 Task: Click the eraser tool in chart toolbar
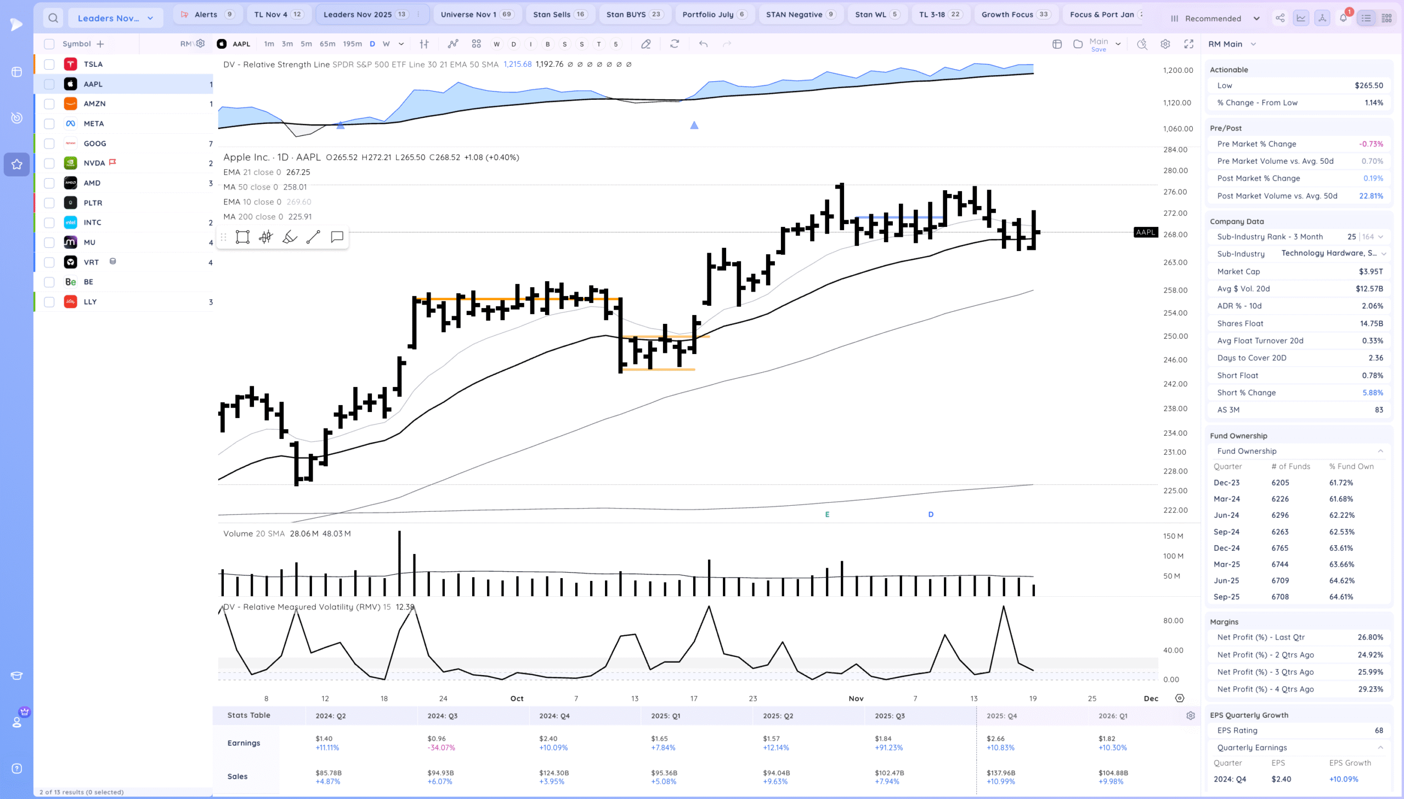(x=646, y=44)
